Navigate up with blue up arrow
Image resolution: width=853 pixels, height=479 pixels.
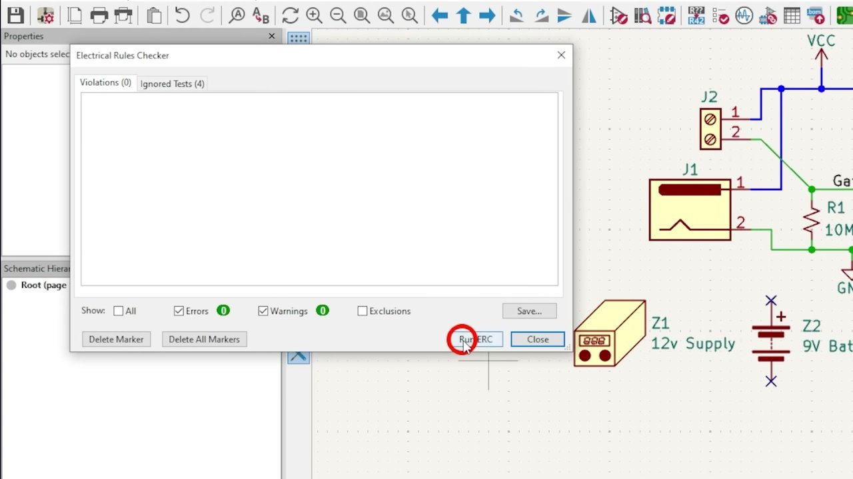463,15
